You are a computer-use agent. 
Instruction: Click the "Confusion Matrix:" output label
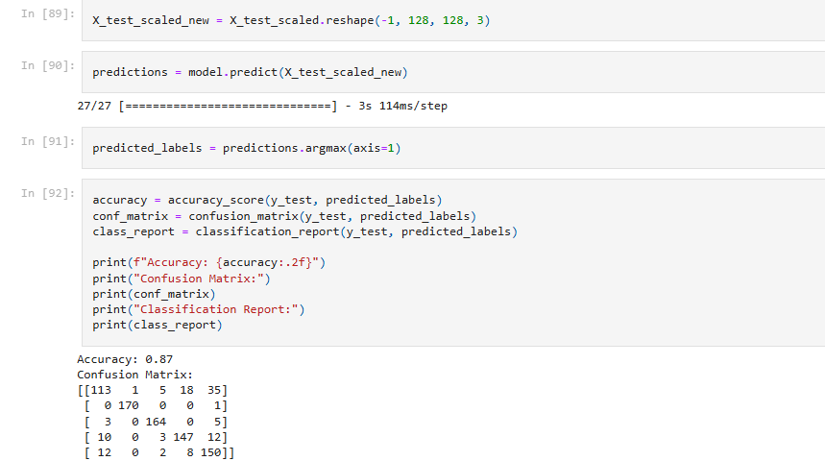(x=134, y=375)
